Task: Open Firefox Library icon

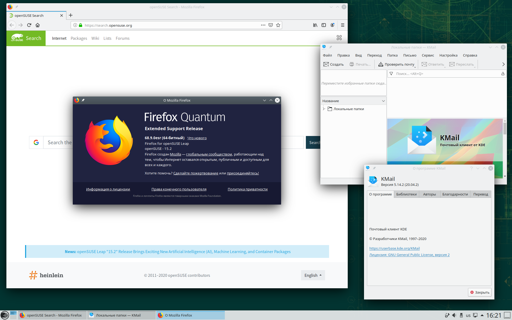Action: tap(315, 25)
